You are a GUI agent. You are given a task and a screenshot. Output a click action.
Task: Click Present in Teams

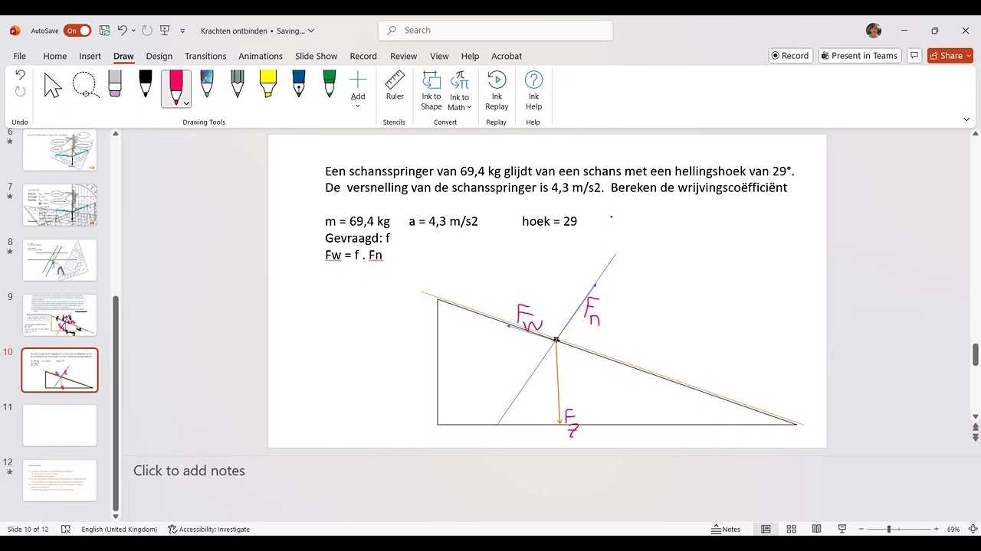tap(858, 56)
